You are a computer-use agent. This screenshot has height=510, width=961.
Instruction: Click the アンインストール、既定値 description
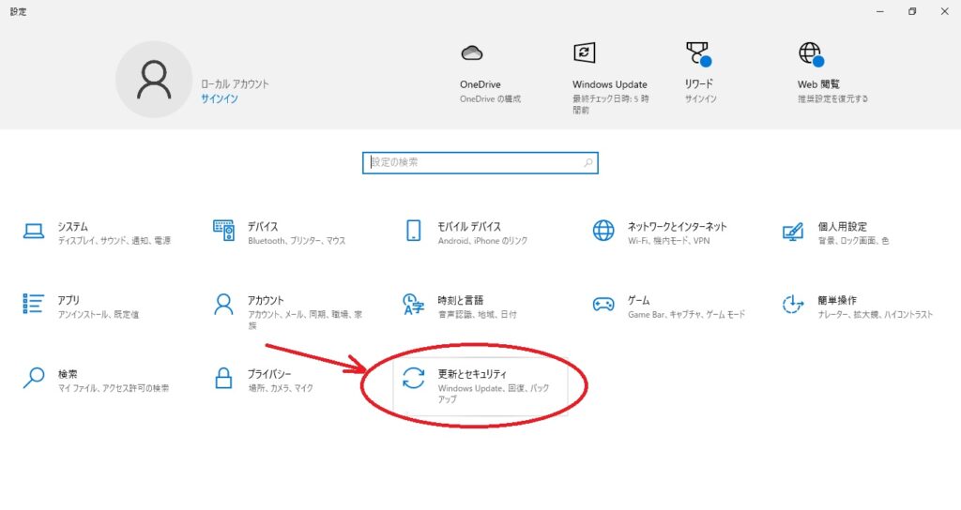click(x=98, y=314)
